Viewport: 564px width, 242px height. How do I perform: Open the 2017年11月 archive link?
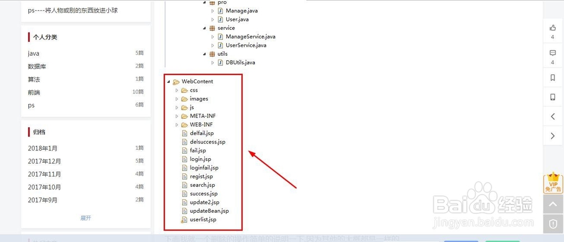pos(44,174)
